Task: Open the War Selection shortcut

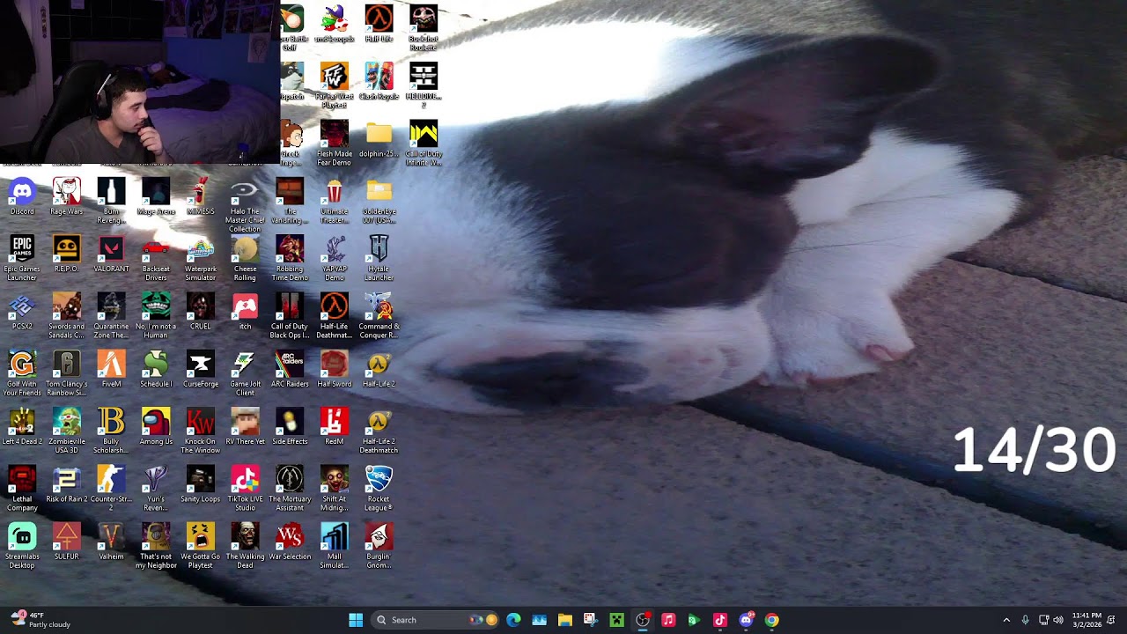Action: click(290, 541)
